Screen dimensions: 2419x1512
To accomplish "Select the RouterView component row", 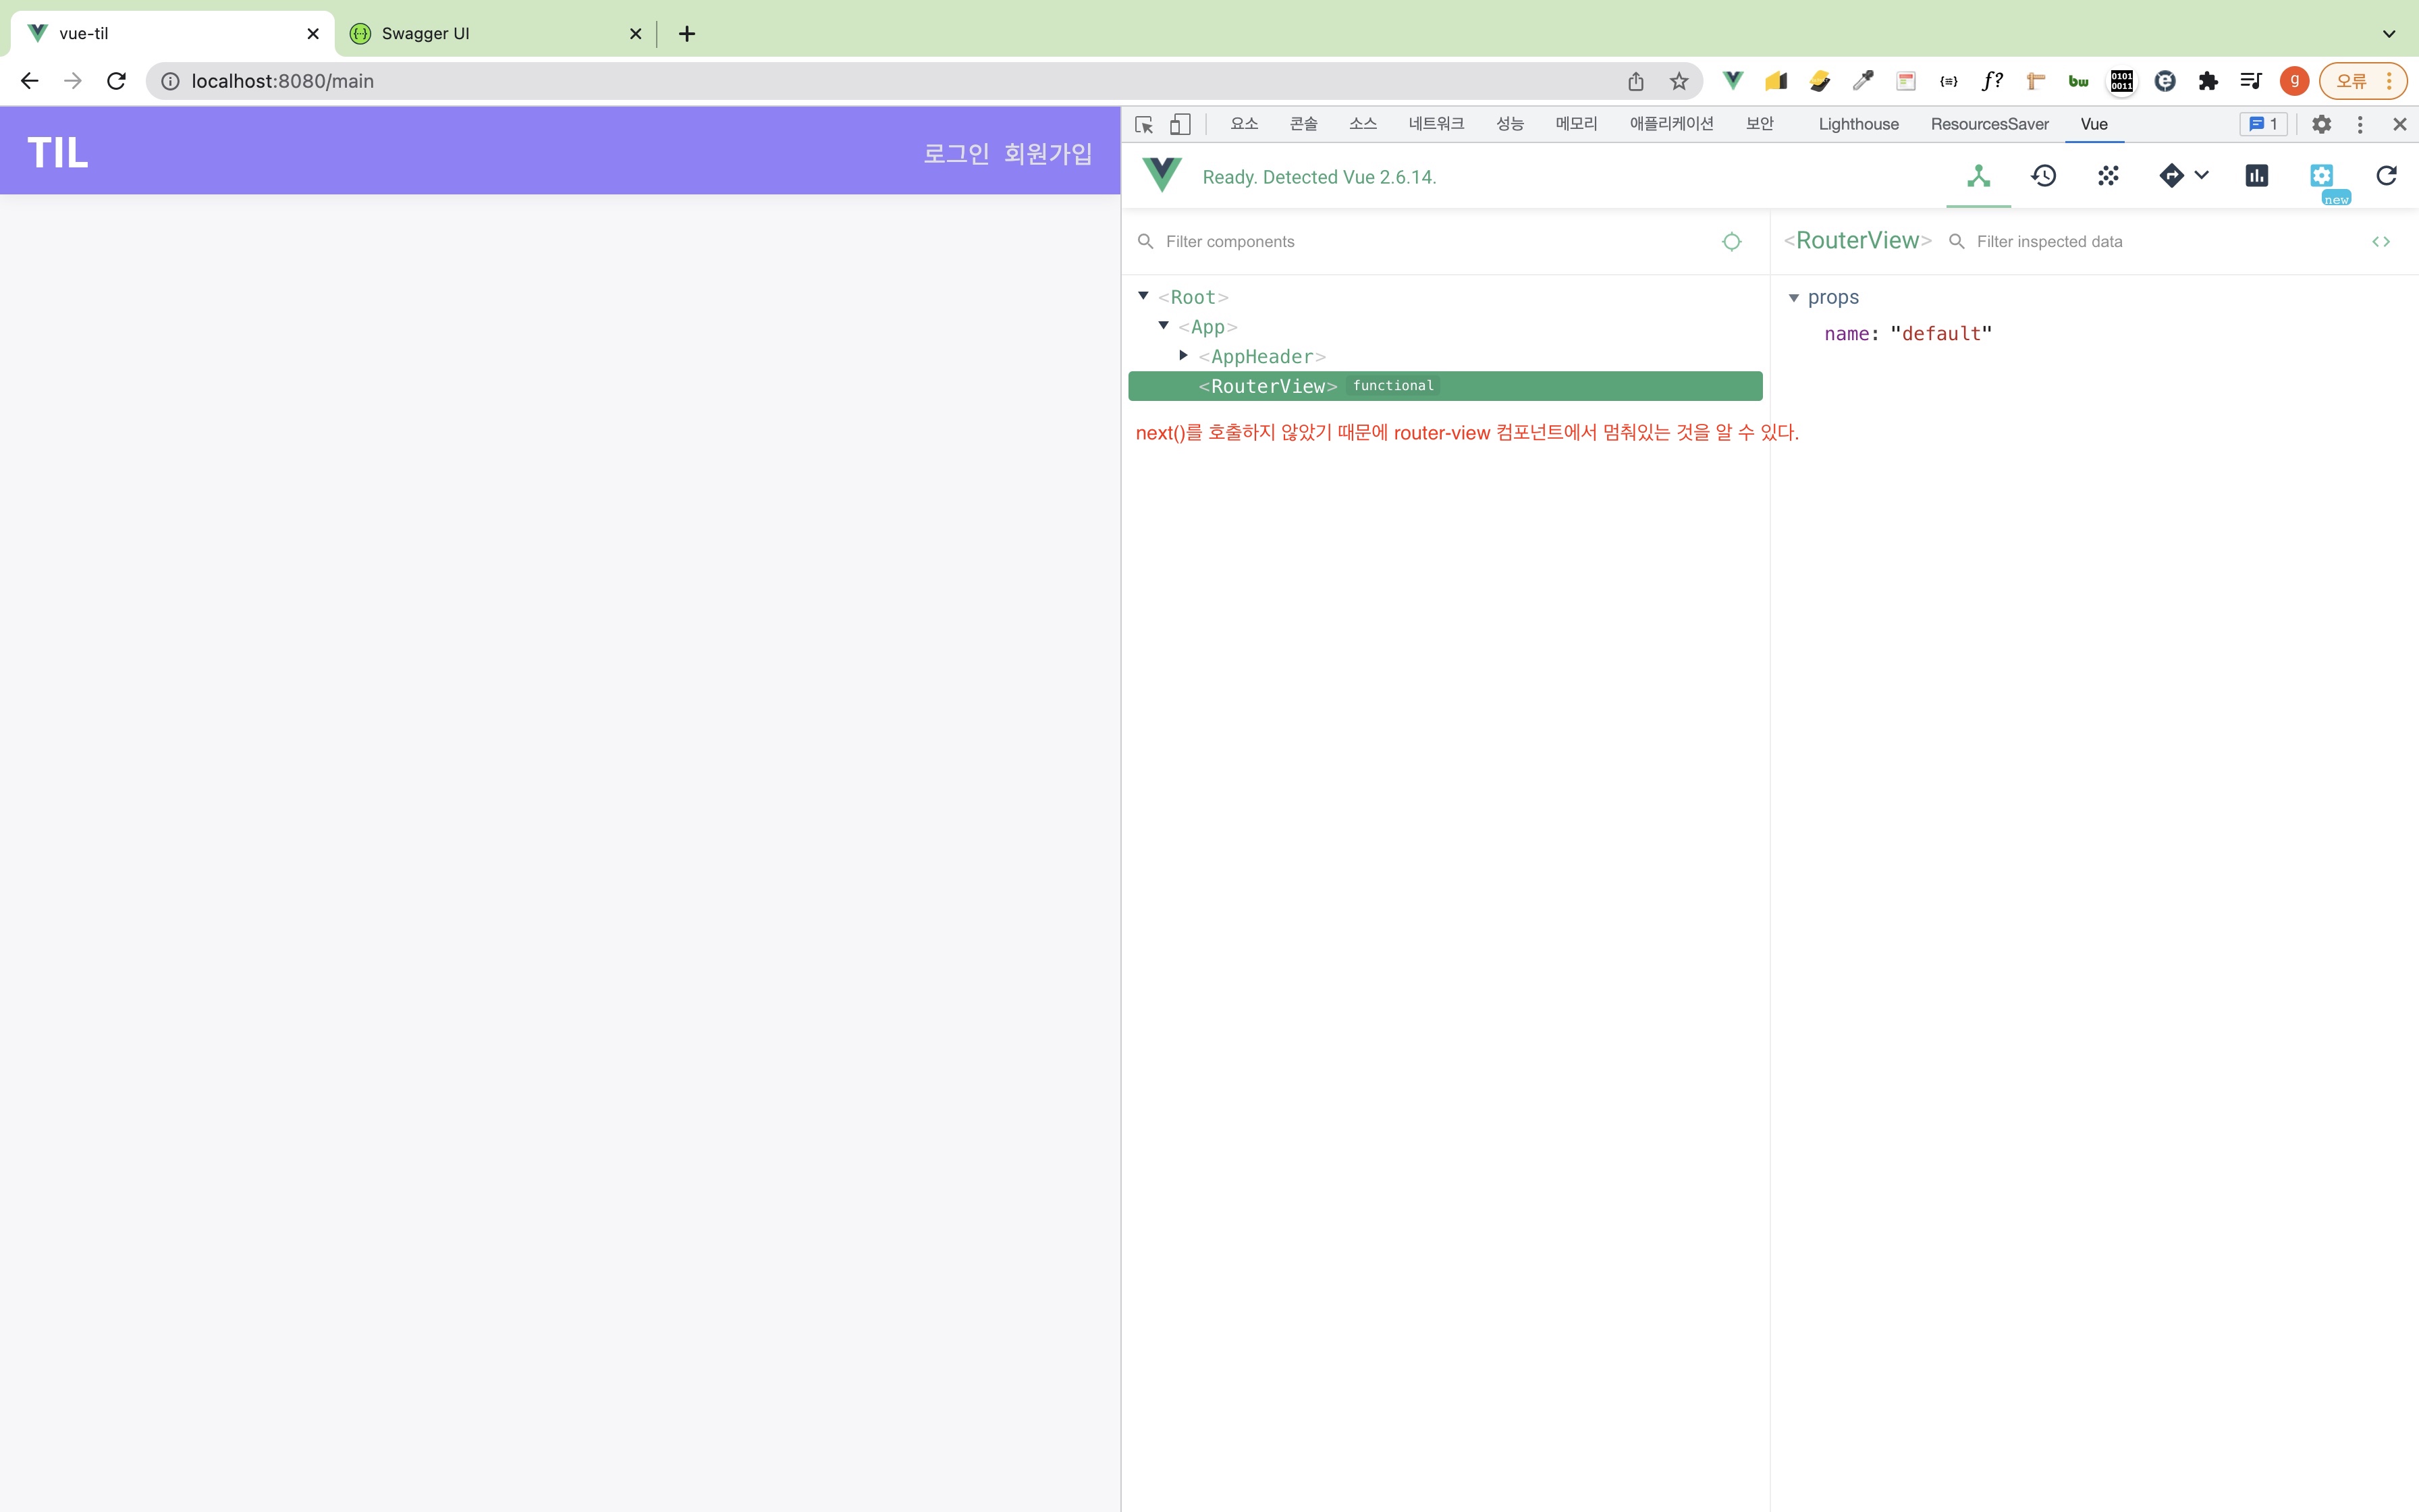I will tap(1444, 386).
